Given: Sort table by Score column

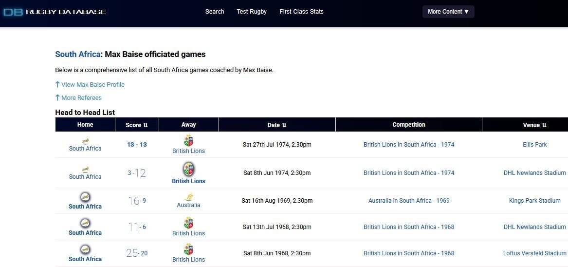Looking at the screenshot, I should point(137,125).
